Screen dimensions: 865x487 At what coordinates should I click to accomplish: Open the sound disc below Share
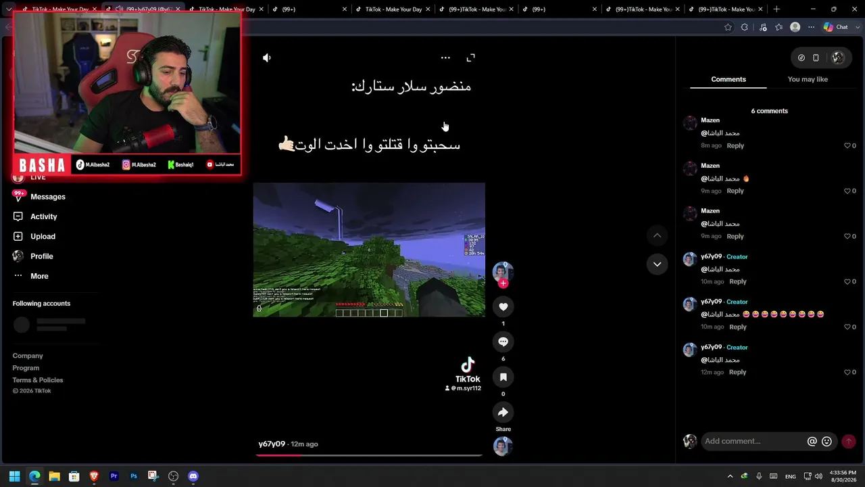pyautogui.click(x=503, y=446)
